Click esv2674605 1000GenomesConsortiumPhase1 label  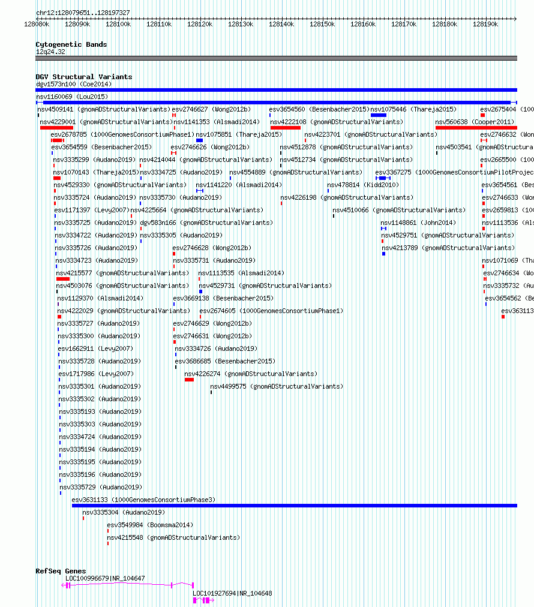271,311
